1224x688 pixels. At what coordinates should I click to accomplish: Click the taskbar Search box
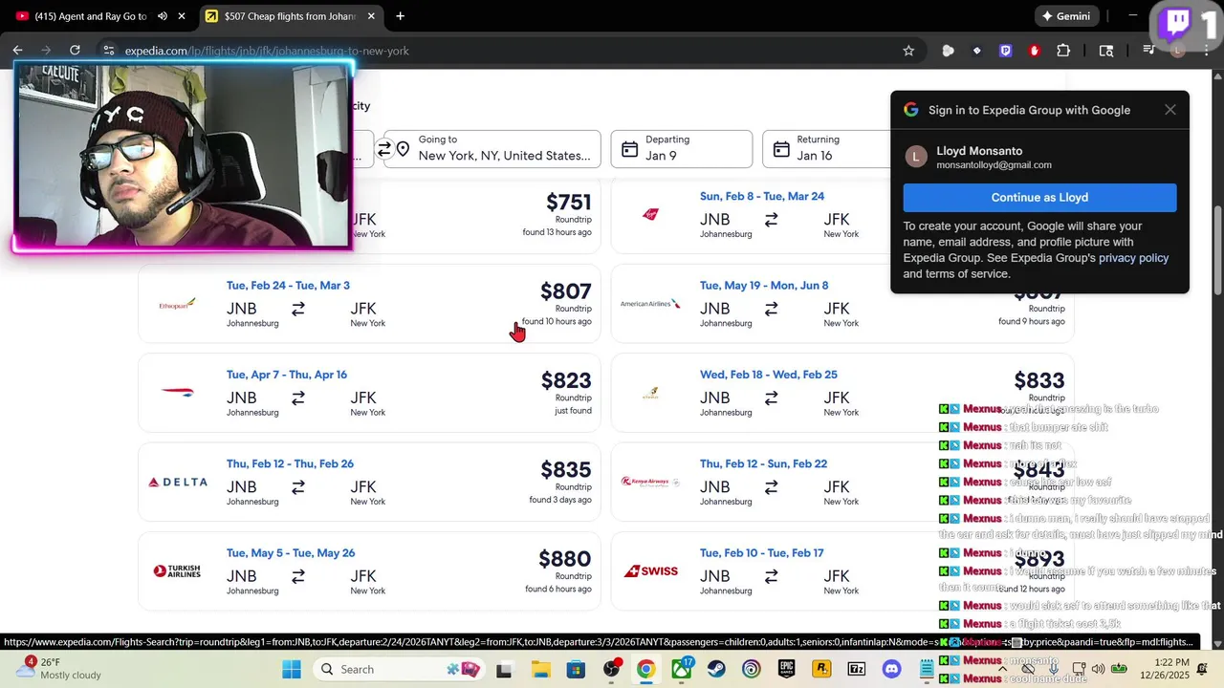[401, 669]
